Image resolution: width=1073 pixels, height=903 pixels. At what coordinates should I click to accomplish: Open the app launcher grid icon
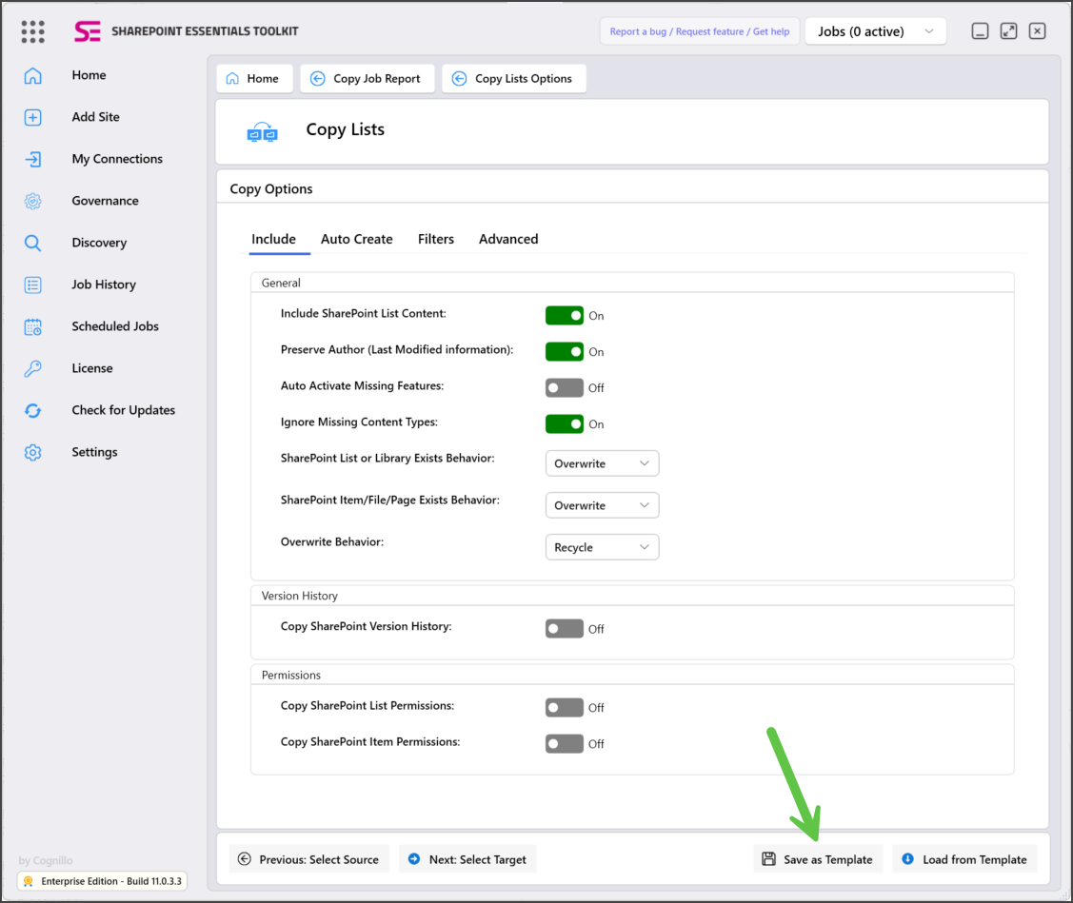point(32,31)
